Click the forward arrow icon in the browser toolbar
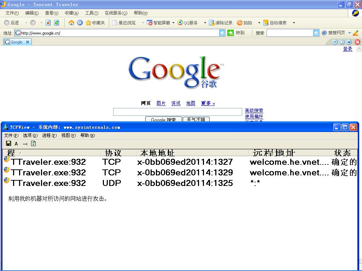 [x=33, y=23]
